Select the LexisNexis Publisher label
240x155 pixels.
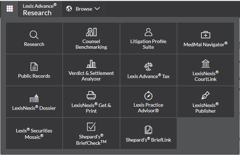tap(206, 108)
